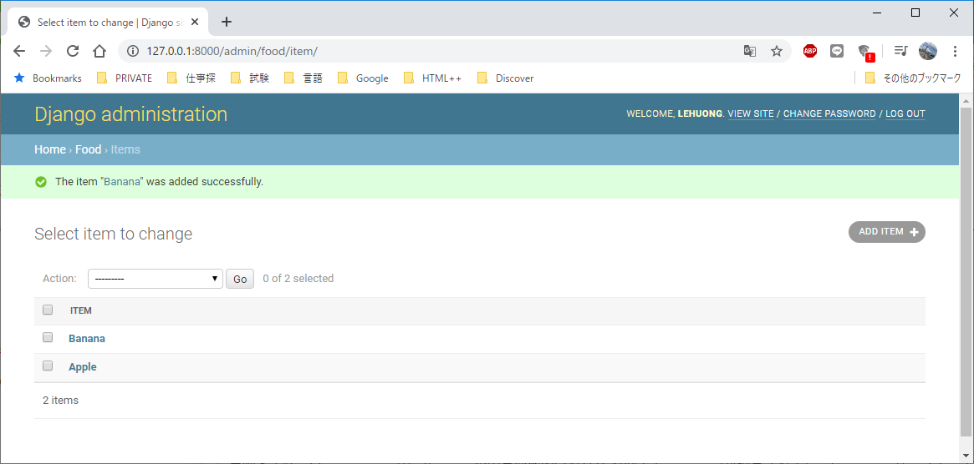Click the '0 of 2 selected' counter text

point(298,279)
